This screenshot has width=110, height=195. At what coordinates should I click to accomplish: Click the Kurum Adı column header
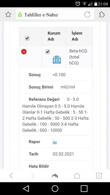54,36
